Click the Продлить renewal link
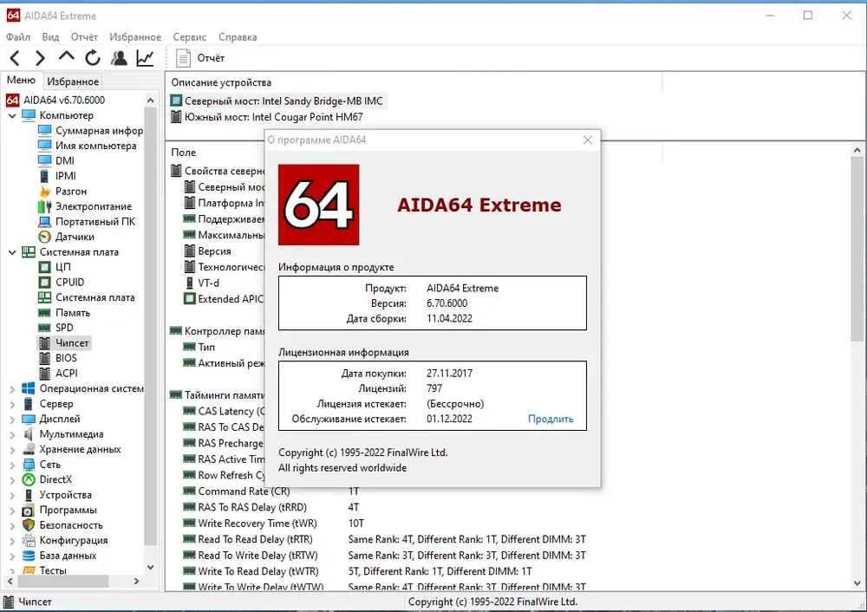867x612 pixels. click(551, 419)
